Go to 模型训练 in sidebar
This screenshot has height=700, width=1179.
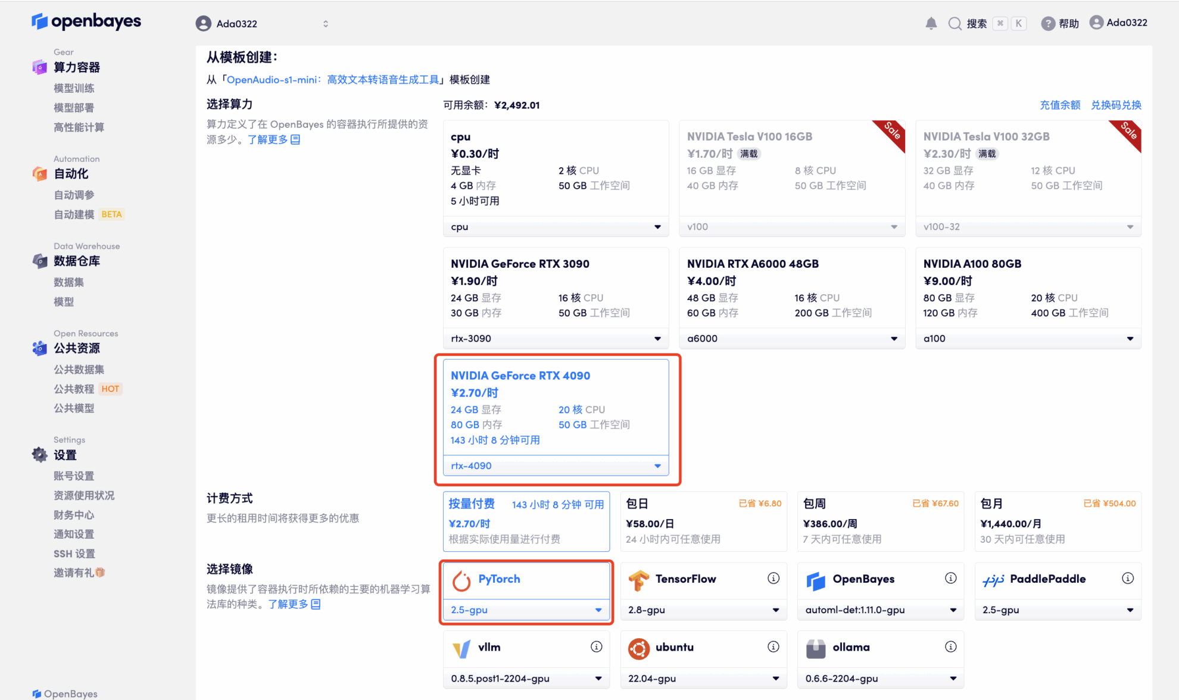(x=74, y=88)
